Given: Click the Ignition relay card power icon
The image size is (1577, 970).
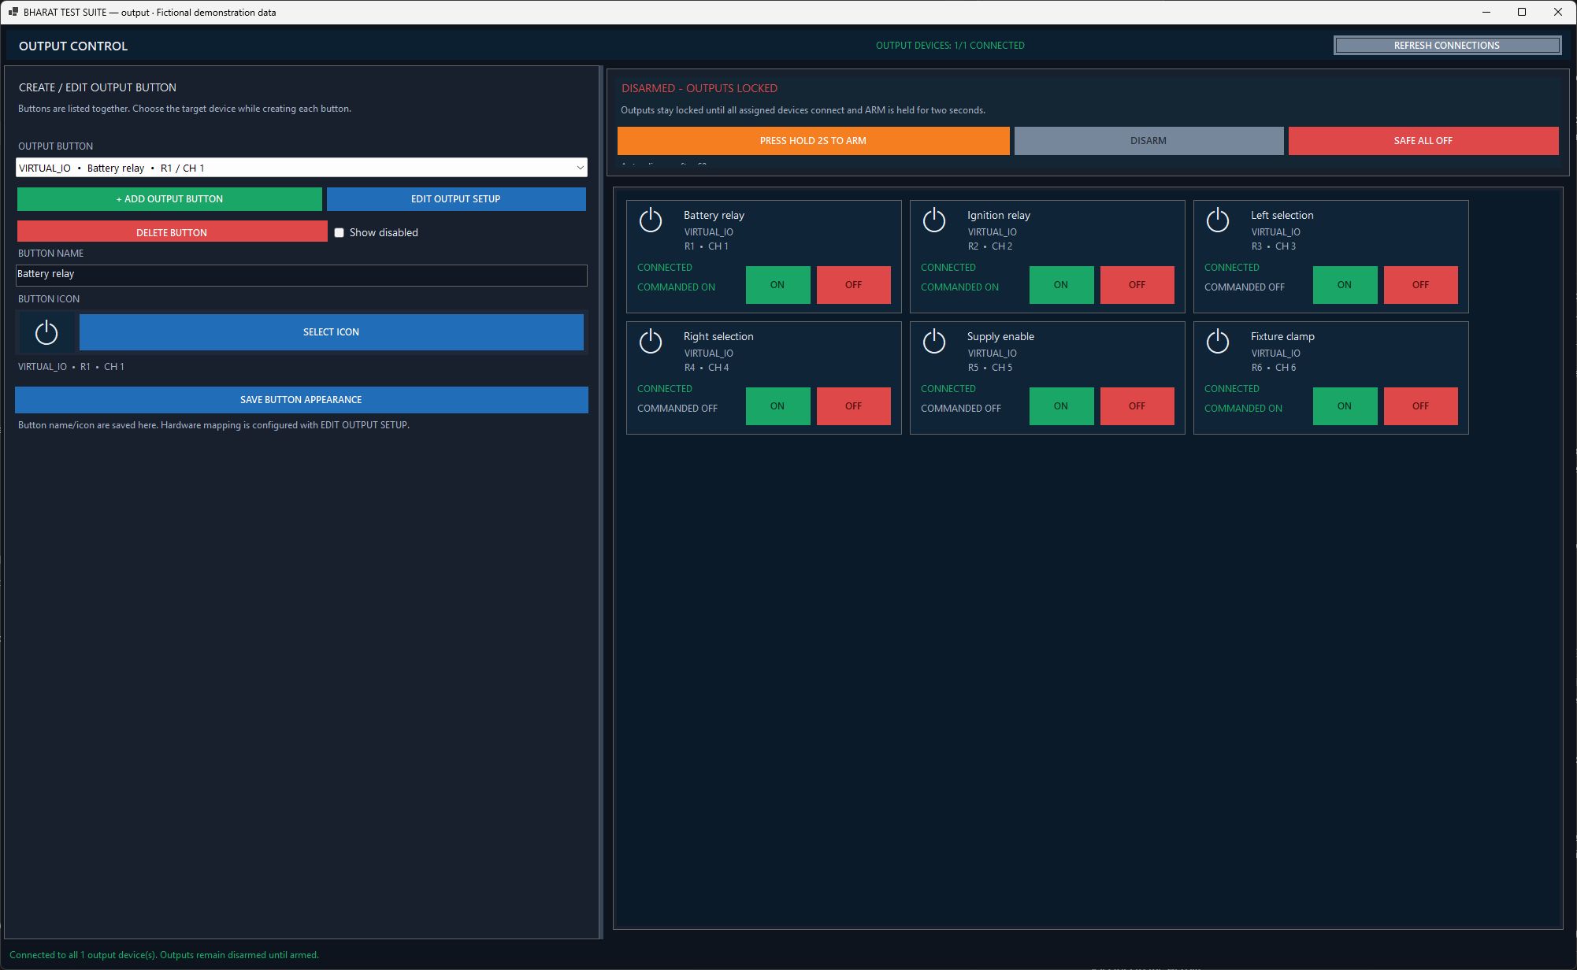Looking at the screenshot, I should 934,220.
